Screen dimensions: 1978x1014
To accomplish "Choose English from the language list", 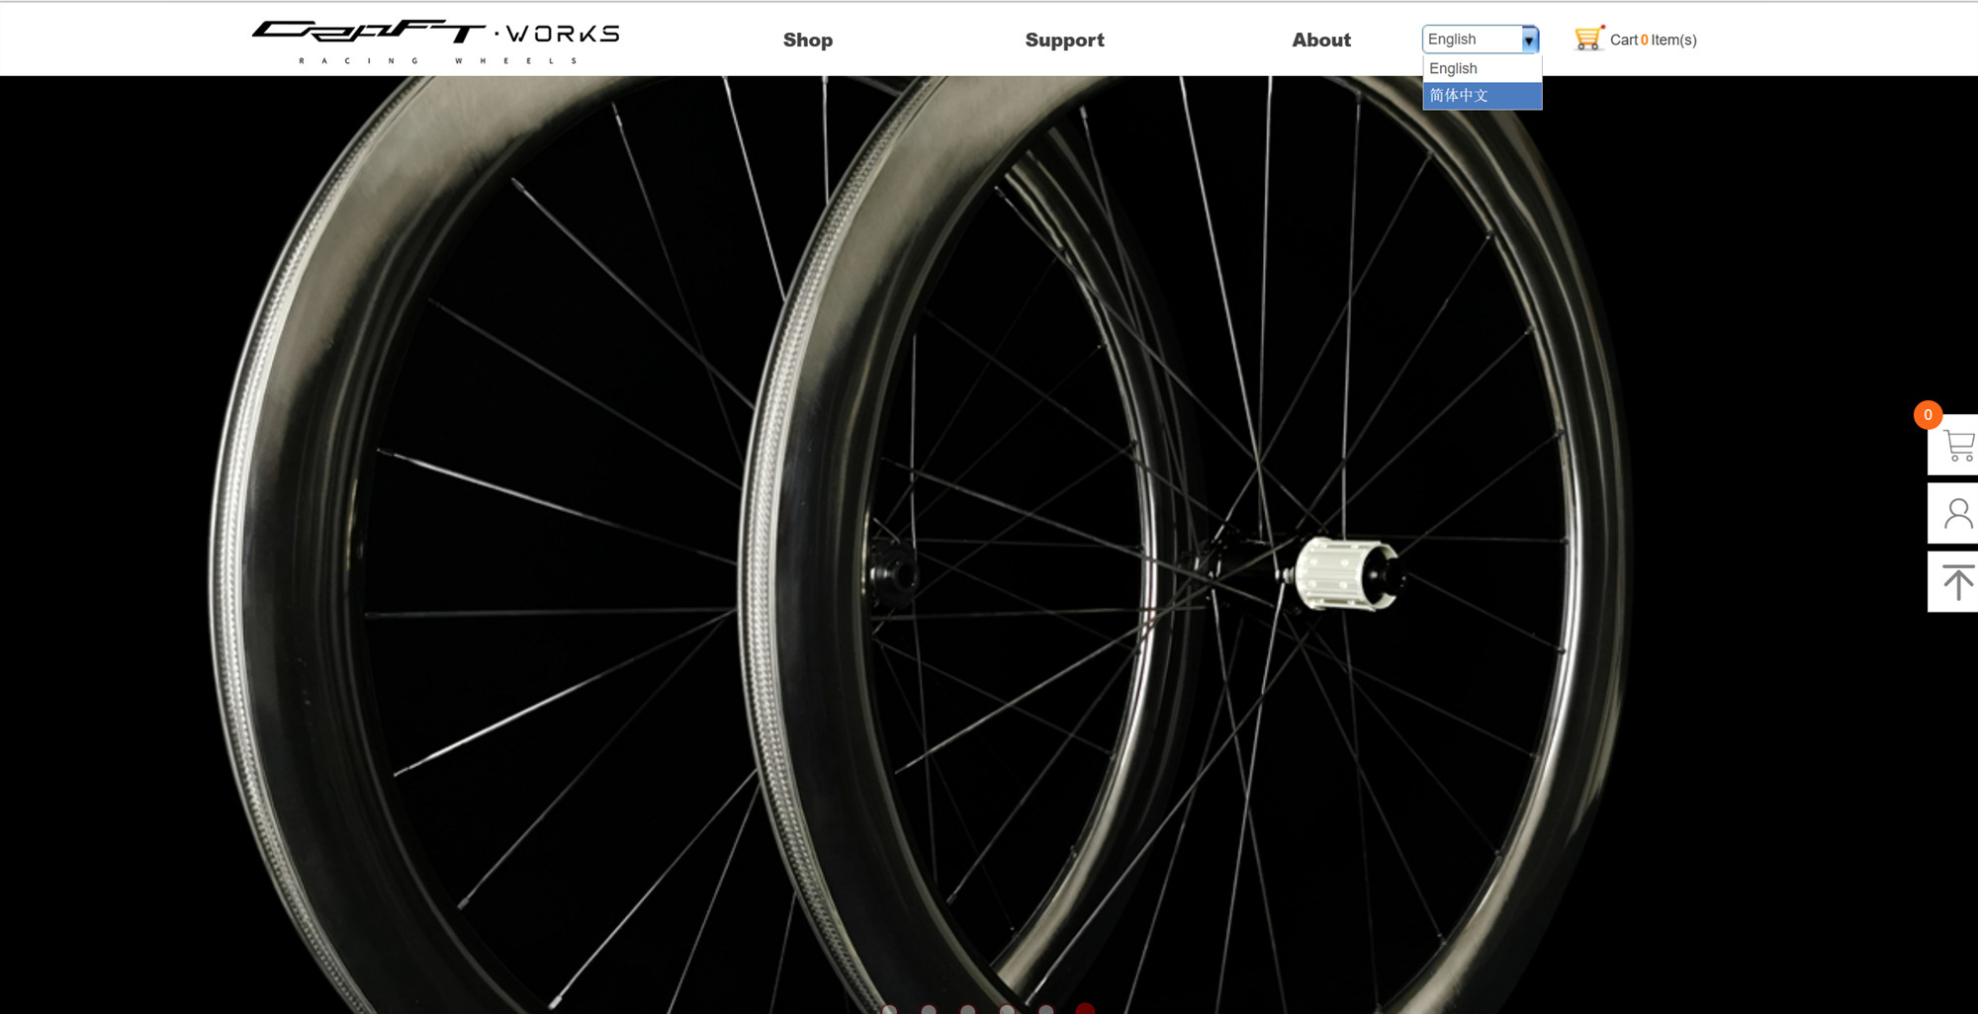I will (1482, 68).
